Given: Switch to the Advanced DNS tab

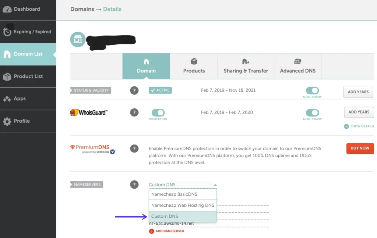Looking at the screenshot, I should 298,66.
